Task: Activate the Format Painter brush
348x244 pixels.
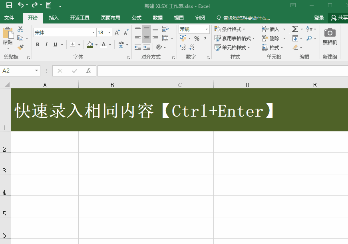Action: coord(20,47)
